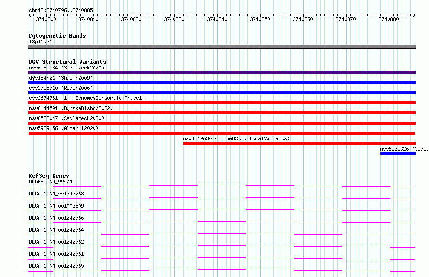Open variant label nsv6528047 (Sedlazeck2020)
Image resolution: width=429 pixels, height=277 pixels.
tap(67, 118)
